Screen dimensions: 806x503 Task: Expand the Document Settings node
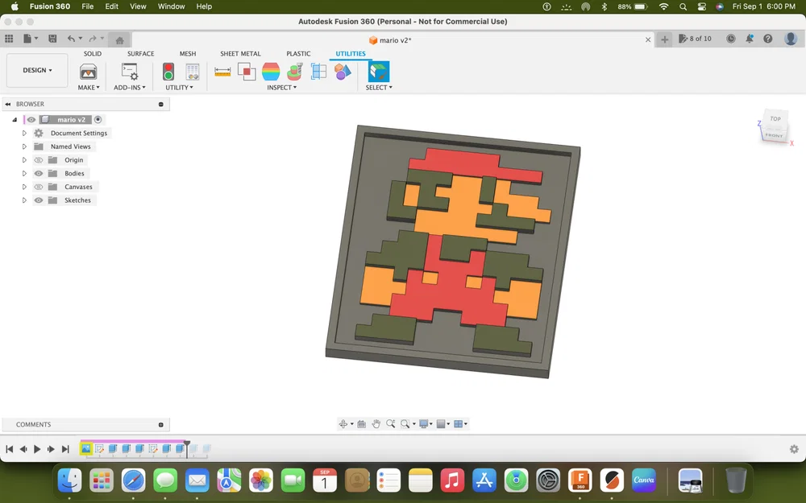point(24,133)
